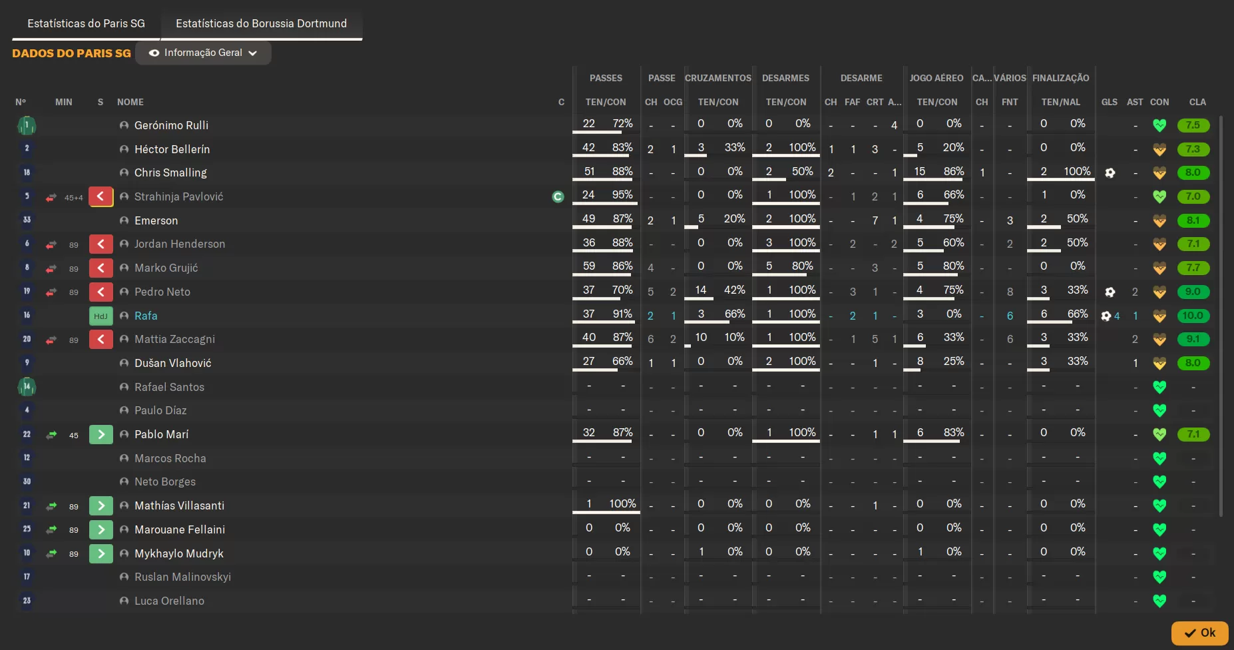The width and height of the screenshot is (1234, 650).
Task: Switch to Estatísticas do Paris SG tab
Action: coord(86,23)
